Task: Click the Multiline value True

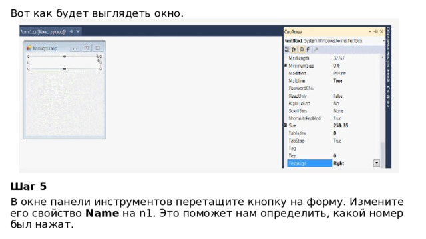Action: click(338, 81)
